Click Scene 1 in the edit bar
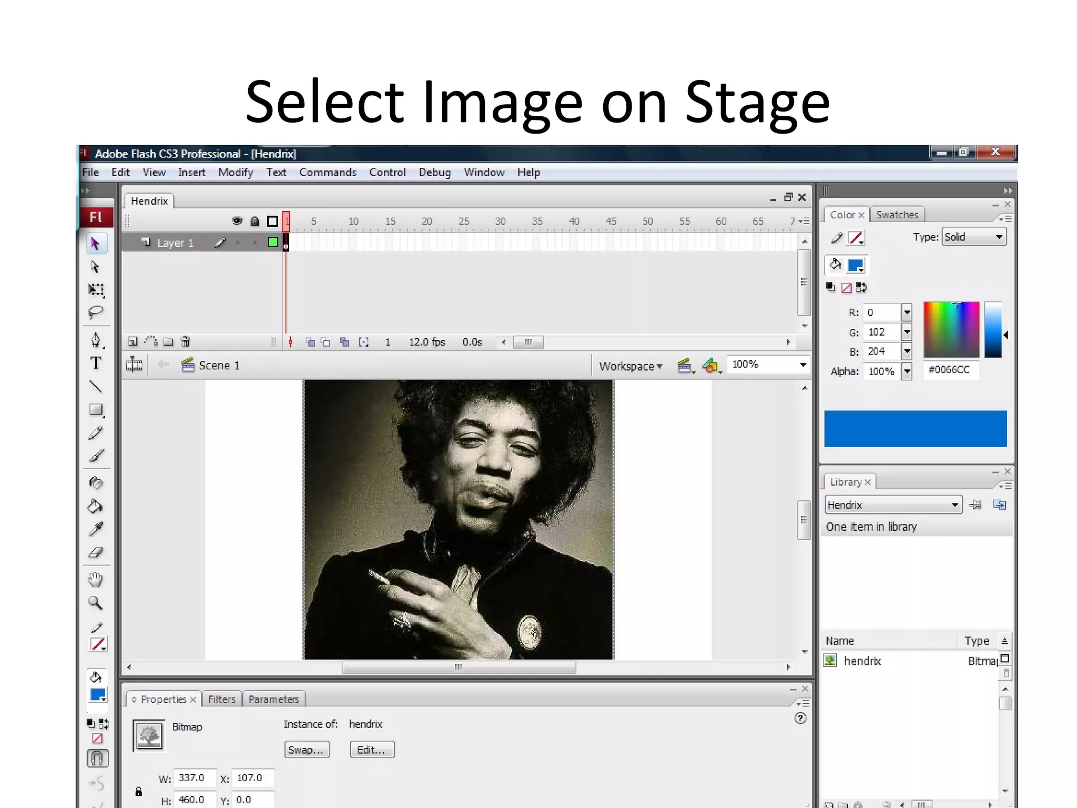Viewport: 1077px width, 808px height. point(210,366)
